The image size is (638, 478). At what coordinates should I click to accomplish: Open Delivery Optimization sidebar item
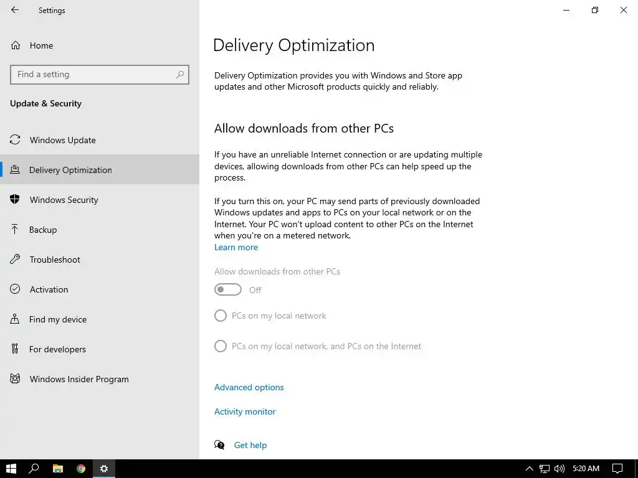tap(100, 169)
